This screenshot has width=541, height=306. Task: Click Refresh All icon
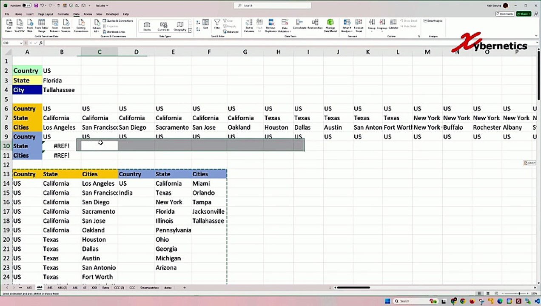click(97, 25)
